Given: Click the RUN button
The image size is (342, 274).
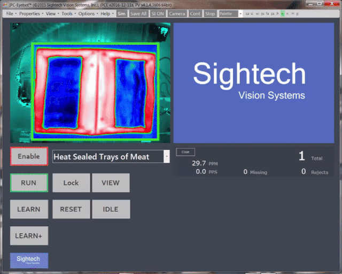Looking at the screenshot, I should [x=29, y=183].
